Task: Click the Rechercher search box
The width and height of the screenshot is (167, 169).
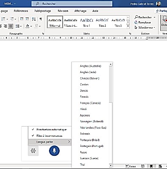Action: 72,4
